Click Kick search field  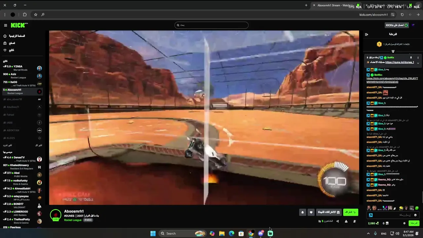coord(211,25)
